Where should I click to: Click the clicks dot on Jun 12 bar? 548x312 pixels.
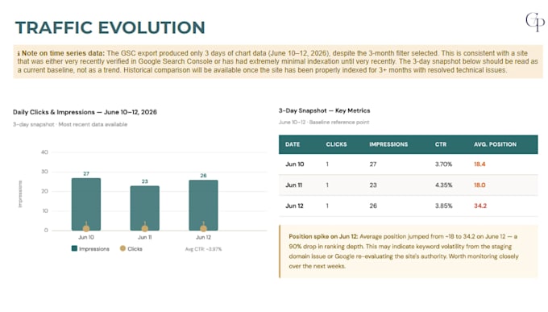pyautogui.click(x=203, y=228)
